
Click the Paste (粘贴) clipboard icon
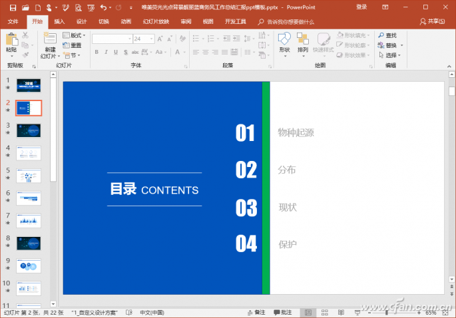[x=11, y=39]
